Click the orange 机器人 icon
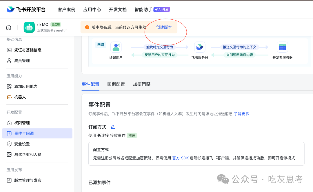 pyautogui.click(x=9, y=97)
